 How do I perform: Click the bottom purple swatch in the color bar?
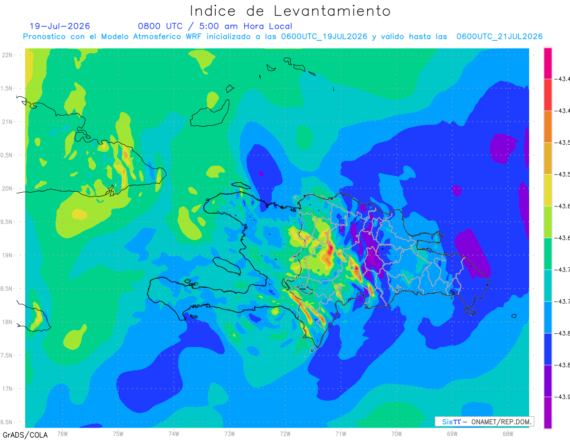[548, 413]
